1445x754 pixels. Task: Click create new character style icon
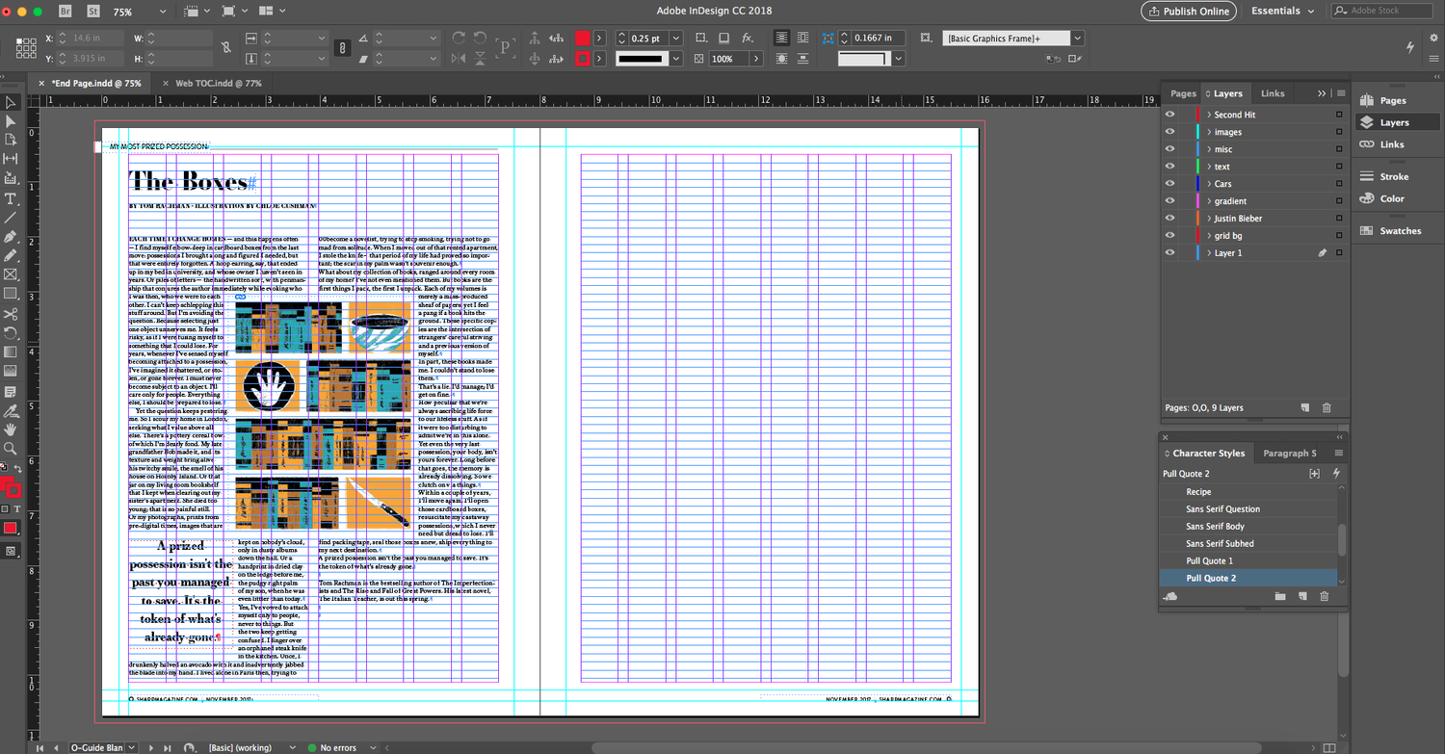[x=1302, y=596]
